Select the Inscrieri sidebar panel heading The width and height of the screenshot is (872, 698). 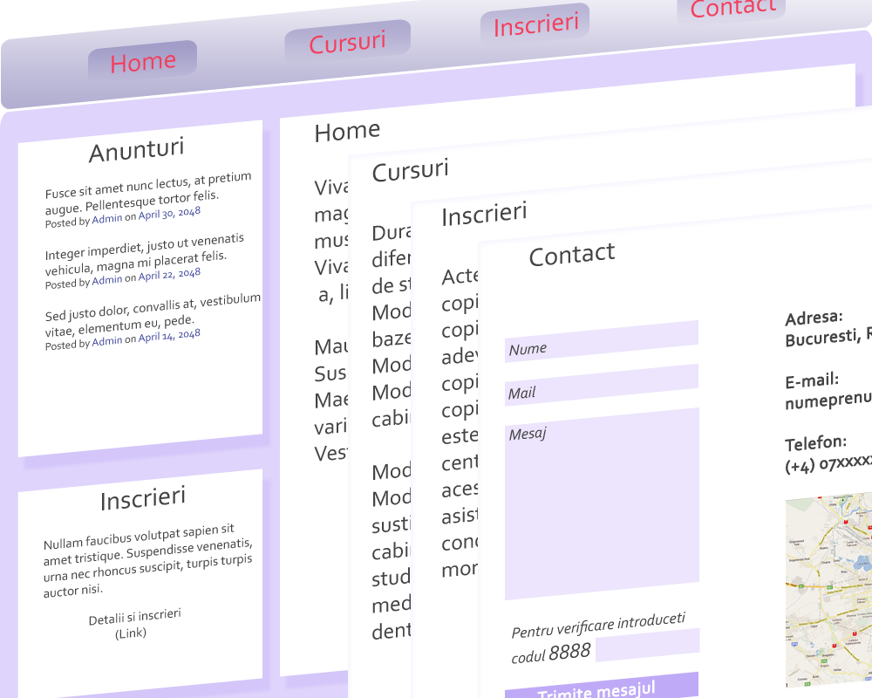pyautogui.click(x=142, y=499)
